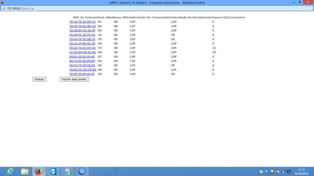The width and height of the screenshot is (314, 176).
Task: Click the Reload button
Action: pyautogui.click(x=40, y=79)
